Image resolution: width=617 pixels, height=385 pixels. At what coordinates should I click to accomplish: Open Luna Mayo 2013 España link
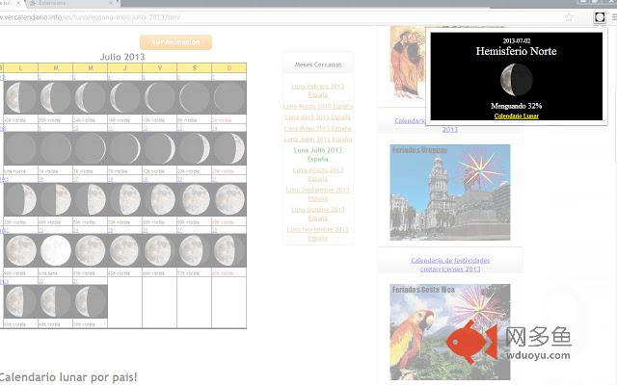click(318, 127)
